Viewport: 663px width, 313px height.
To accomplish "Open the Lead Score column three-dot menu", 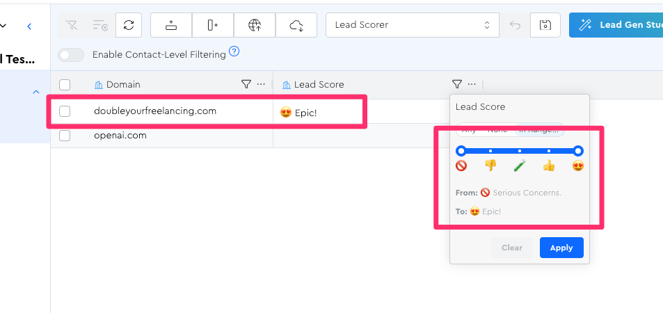I will click(472, 84).
